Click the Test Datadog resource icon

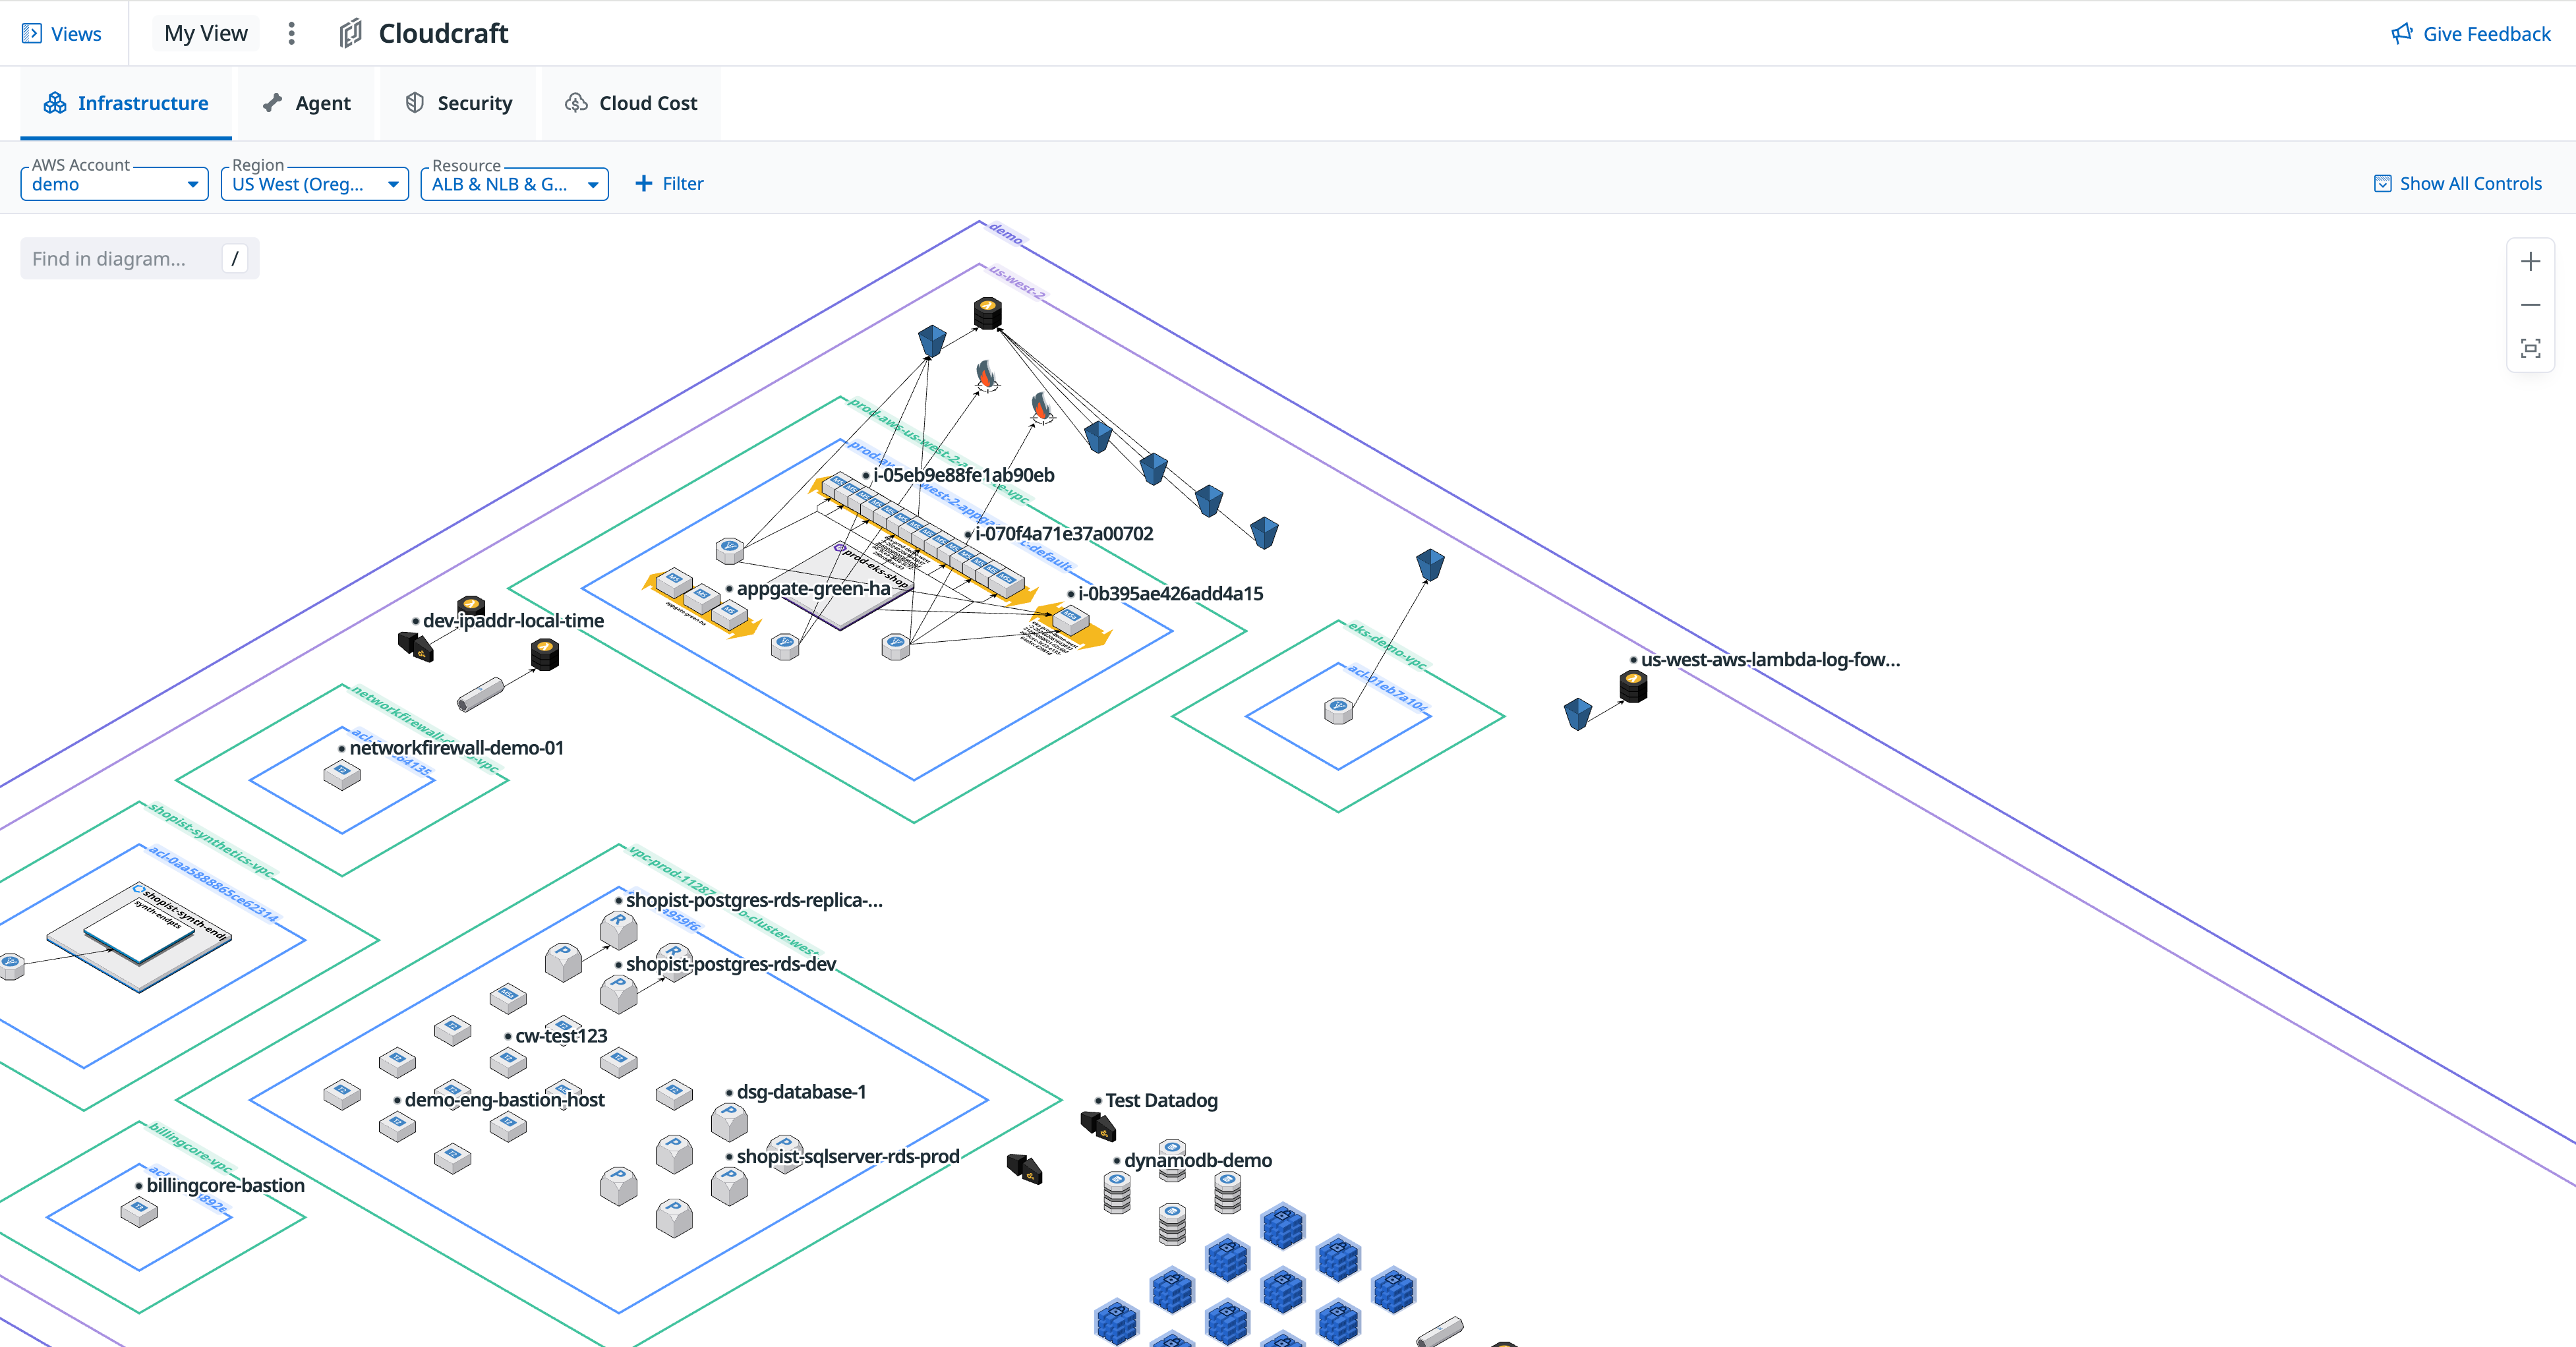point(1098,1126)
